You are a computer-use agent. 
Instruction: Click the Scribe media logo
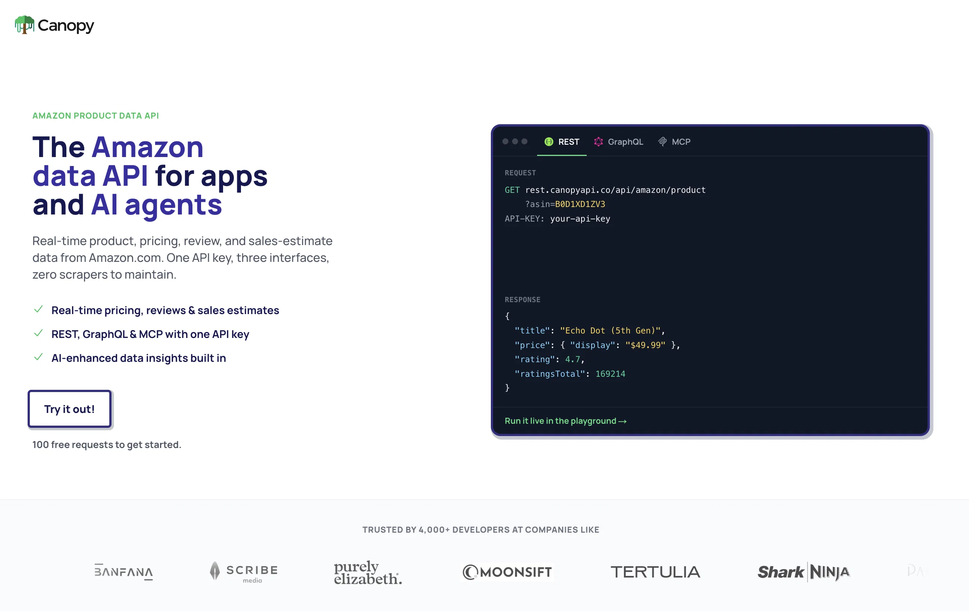[244, 571]
